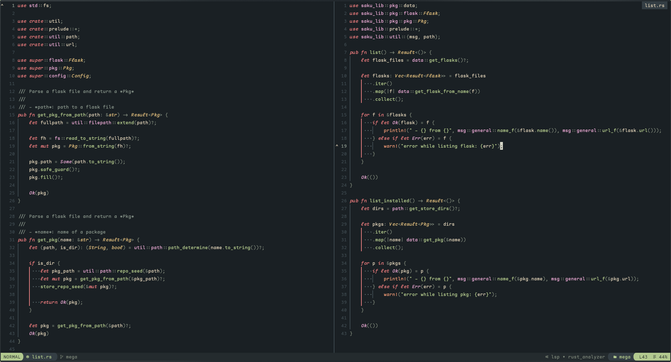Click the folder icon next to mega
Screen dimensions: 671x362
tap(615, 357)
